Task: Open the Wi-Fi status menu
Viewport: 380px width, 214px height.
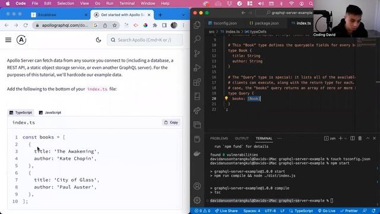Action: tap(292, 4)
